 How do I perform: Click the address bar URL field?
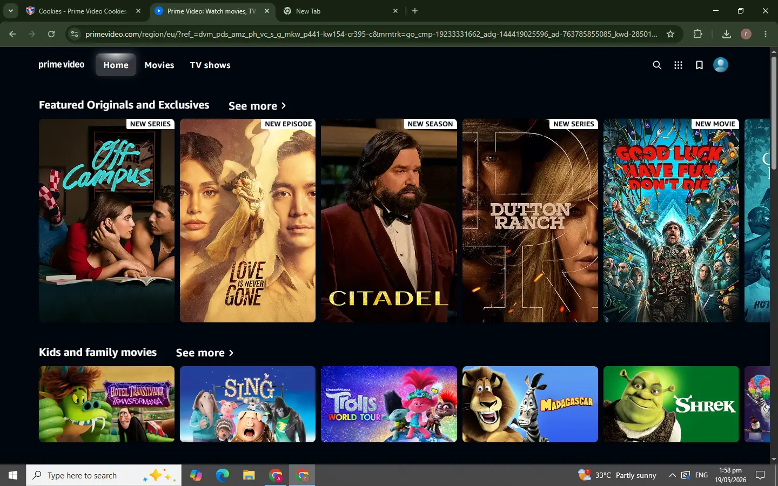click(x=371, y=34)
